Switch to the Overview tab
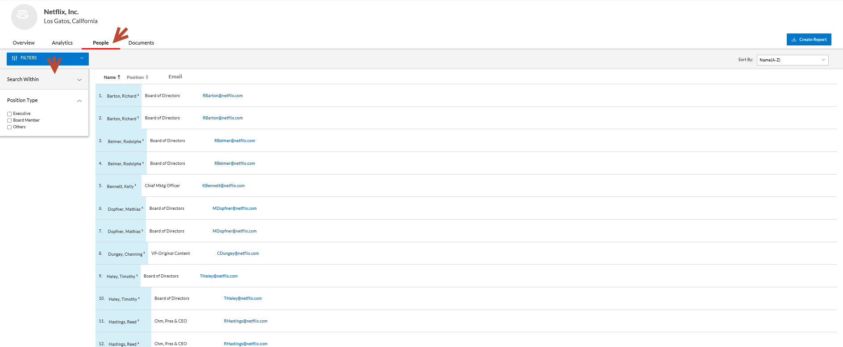Image resolution: width=843 pixels, height=347 pixels. (24, 43)
